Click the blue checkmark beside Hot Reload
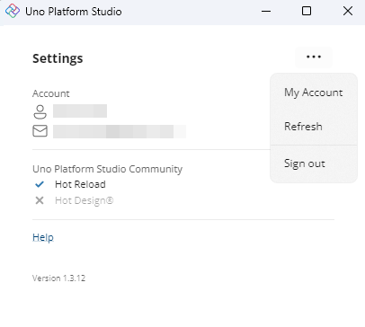The height and width of the screenshot is (327, 365). pyautogui.click(x=40, y=184)
